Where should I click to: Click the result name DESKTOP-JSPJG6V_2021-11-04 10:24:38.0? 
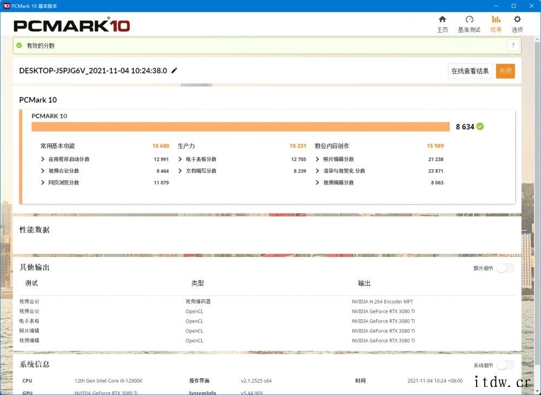coord(93,71)
